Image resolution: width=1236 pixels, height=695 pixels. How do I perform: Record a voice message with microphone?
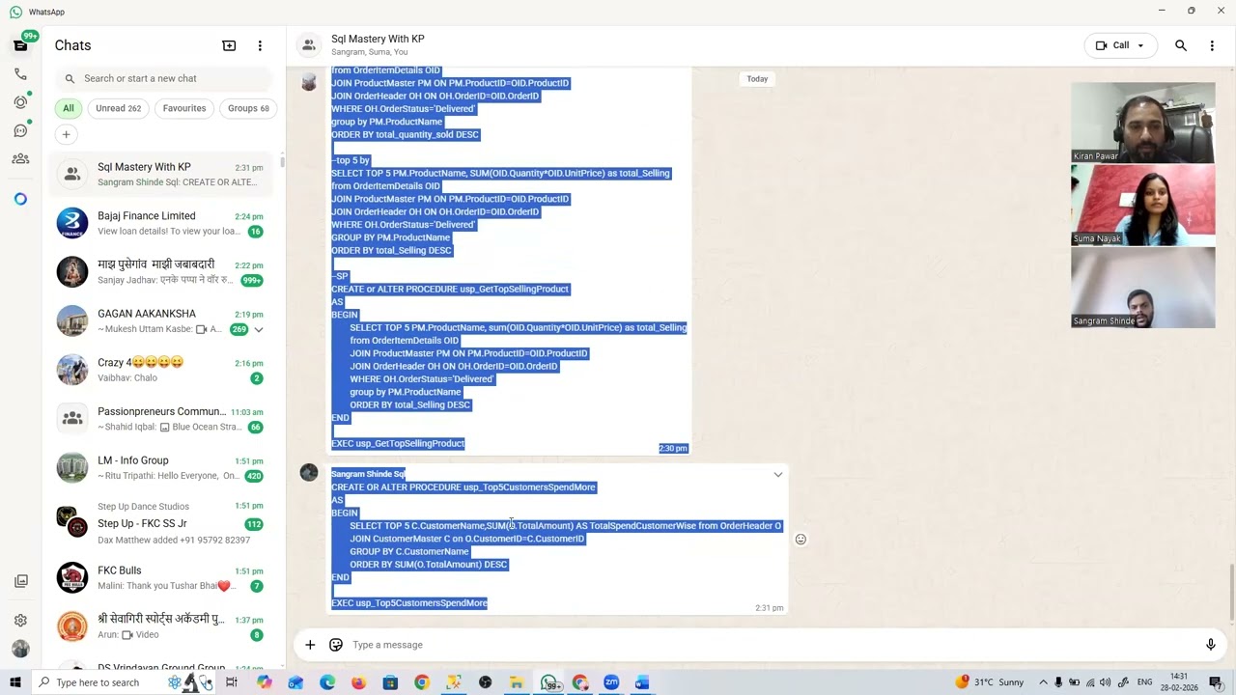tap(1210, 645)
